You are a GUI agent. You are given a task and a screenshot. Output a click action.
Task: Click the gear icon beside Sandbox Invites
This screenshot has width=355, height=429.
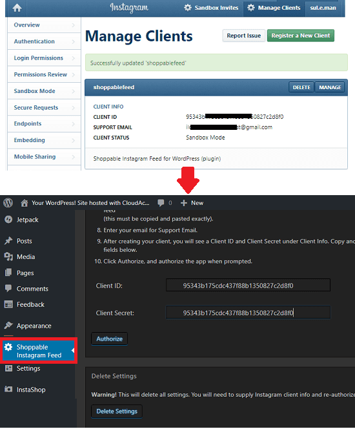tap(188, 8)
